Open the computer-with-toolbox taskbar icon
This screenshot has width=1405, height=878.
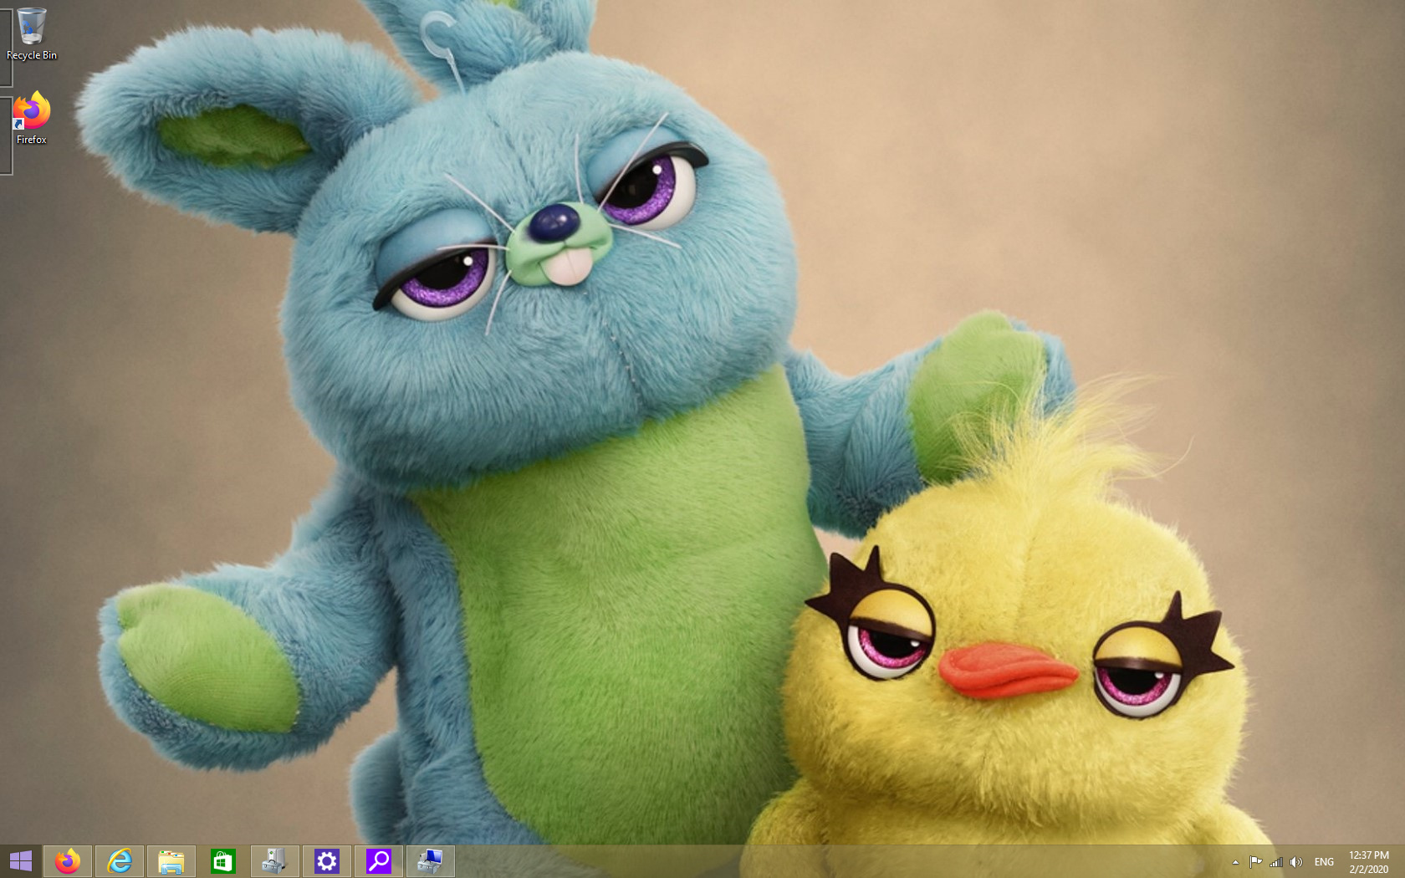[x=431, y=861]
